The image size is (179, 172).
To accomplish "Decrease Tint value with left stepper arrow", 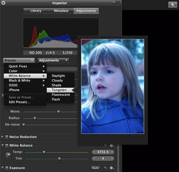I will [x=94, y=158].
